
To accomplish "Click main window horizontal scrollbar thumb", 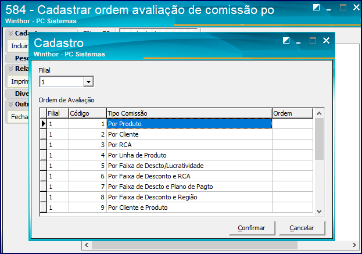I will pyautogui.click(x=195, y=245).
